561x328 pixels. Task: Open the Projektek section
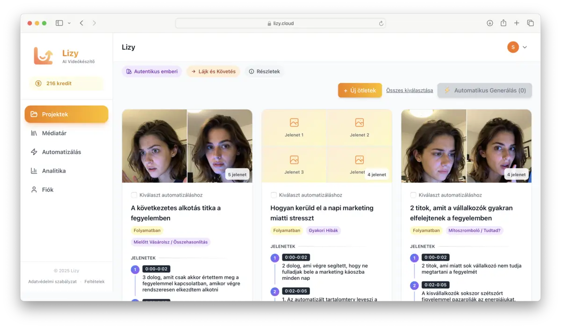[x=66, y=114]
